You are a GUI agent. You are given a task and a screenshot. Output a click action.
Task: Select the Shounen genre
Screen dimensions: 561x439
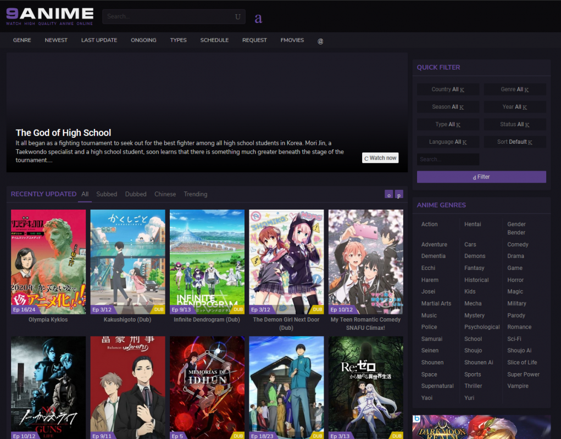432,363
